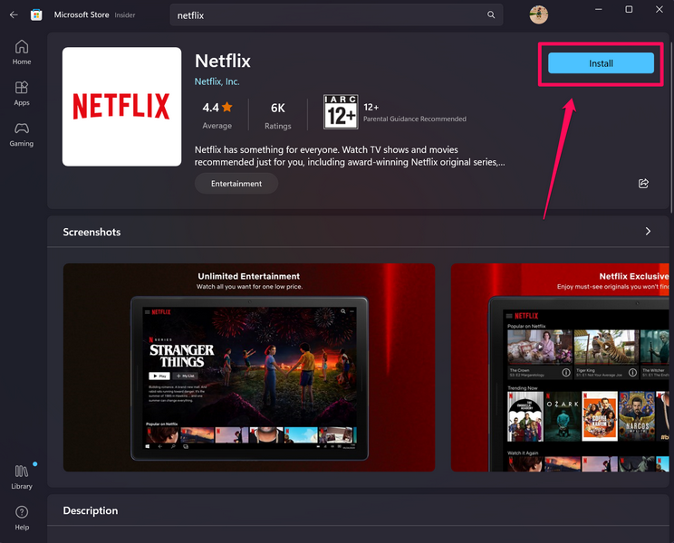674x543 pixels.
Task: Go to Apps in the sidebar
Action: tap(22, 93)
